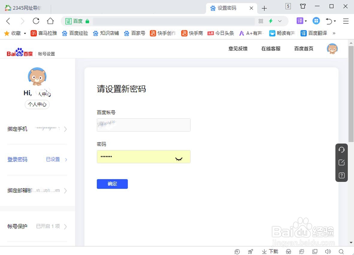Click the blue apps grid icon in toolbar
The image size is (354, 255).
click(316, 21)
